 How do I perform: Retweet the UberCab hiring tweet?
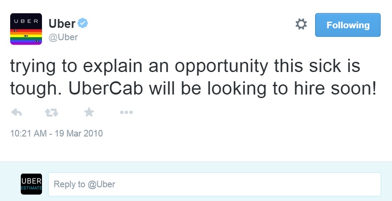tap(52, 113)
